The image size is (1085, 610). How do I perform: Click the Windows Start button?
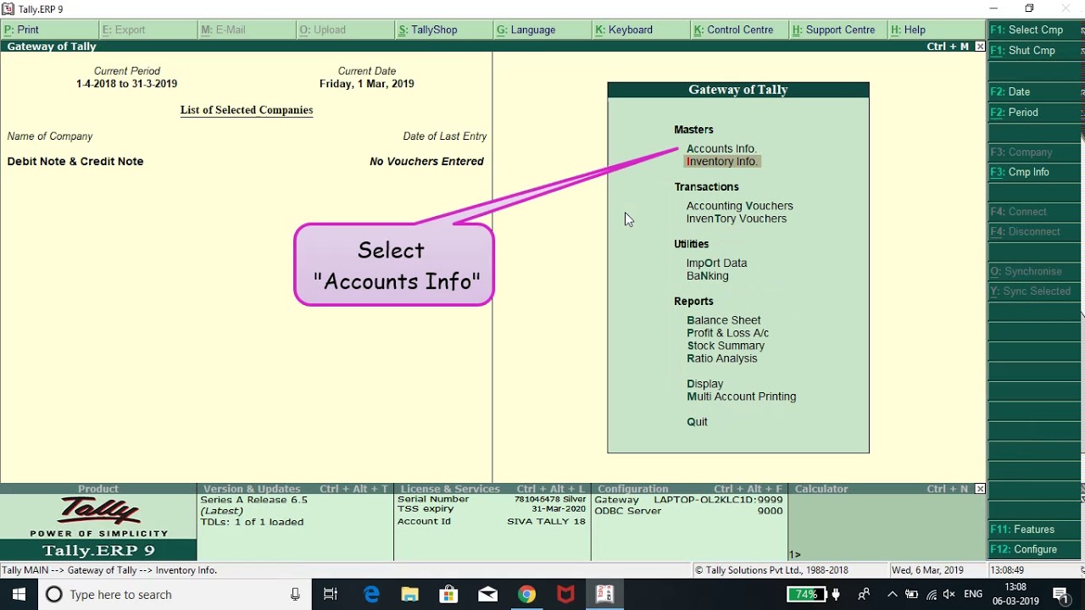click(x=19, y=595)
